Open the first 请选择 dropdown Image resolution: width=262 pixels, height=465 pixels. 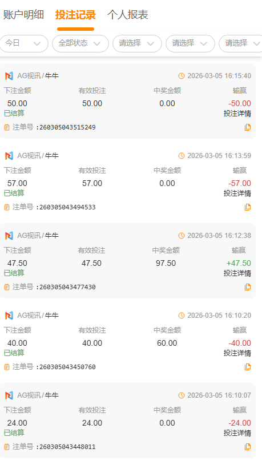click(x=137, y=43)
